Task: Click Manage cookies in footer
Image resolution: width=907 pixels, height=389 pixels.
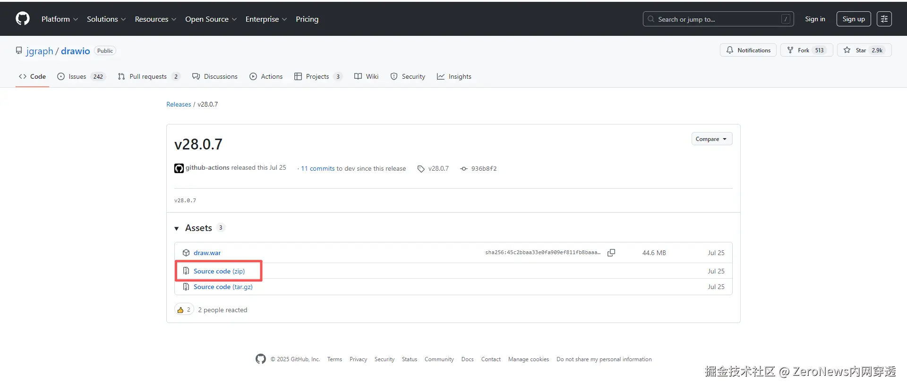Action: click(x=529, y=359)
